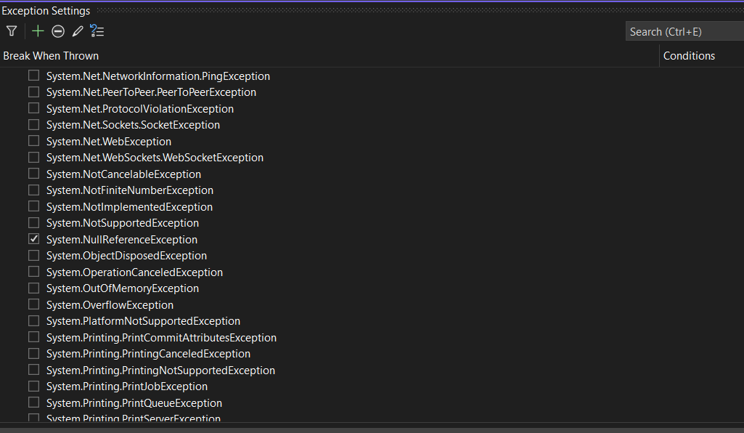Select System.Net.NetworkInformation.PingException in the list
Image resolution: width=744 pixels, height=433 pixels.
click(x=158, y=76)
